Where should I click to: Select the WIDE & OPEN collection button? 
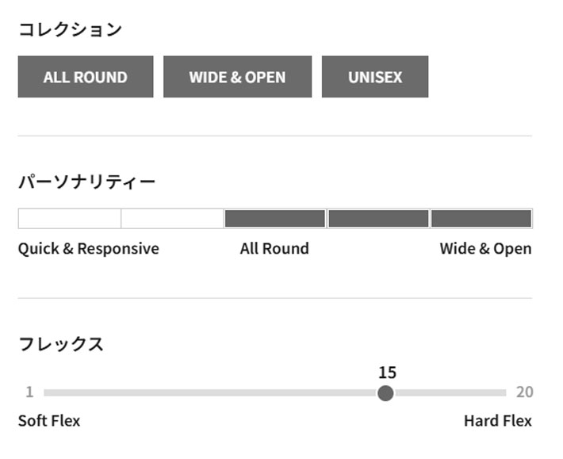pyautogui.click(x=237, y=76)
